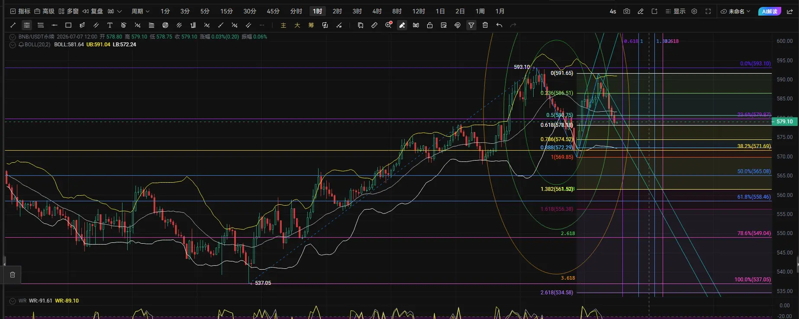The image size is (799, 319).
Task: Take a chart screenshot with camera icon
Action: [627, 11]
